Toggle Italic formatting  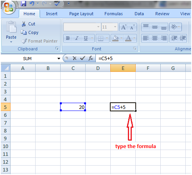77,38
